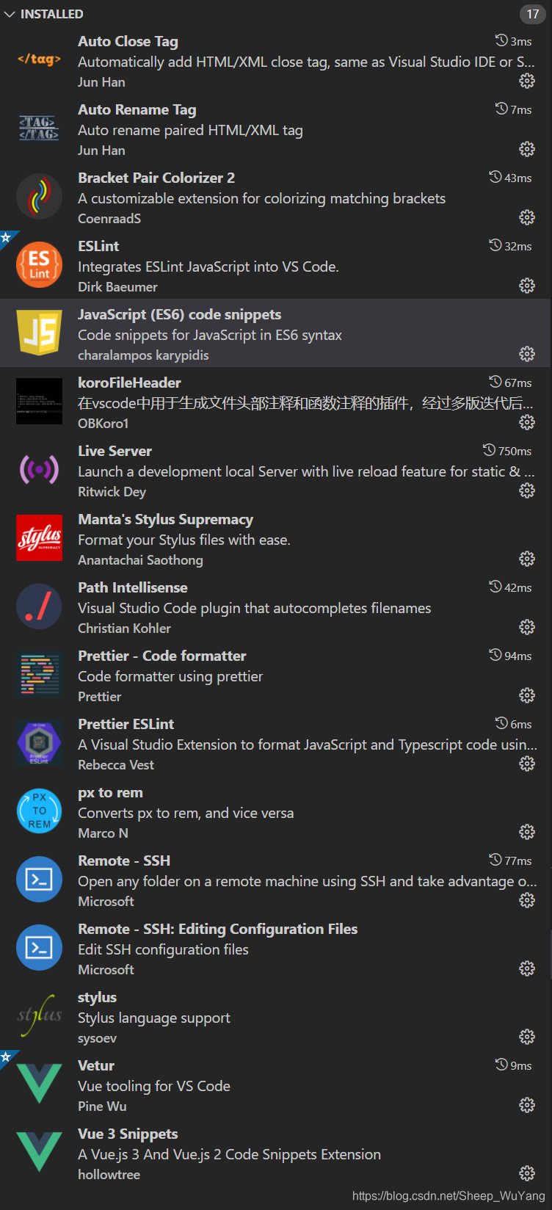552x1210 pixels.
Task: Click the yellow JS shield logo
Action: [39, 333]
